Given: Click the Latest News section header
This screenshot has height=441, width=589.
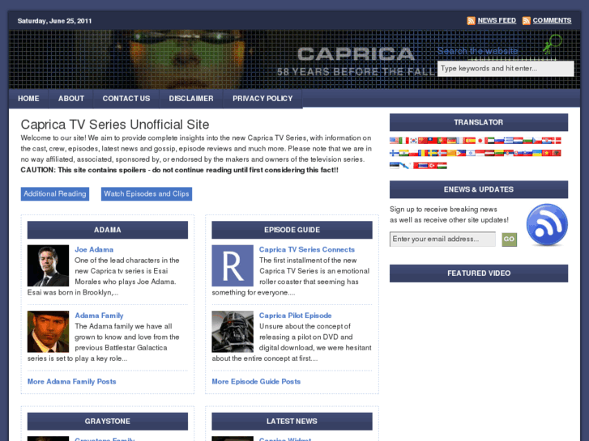Looking at the screenshot, I should (292, 422).
